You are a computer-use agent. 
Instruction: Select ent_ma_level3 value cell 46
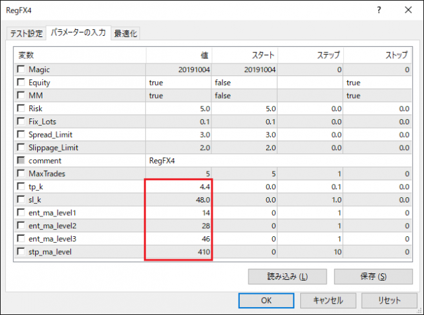(178, 239)
